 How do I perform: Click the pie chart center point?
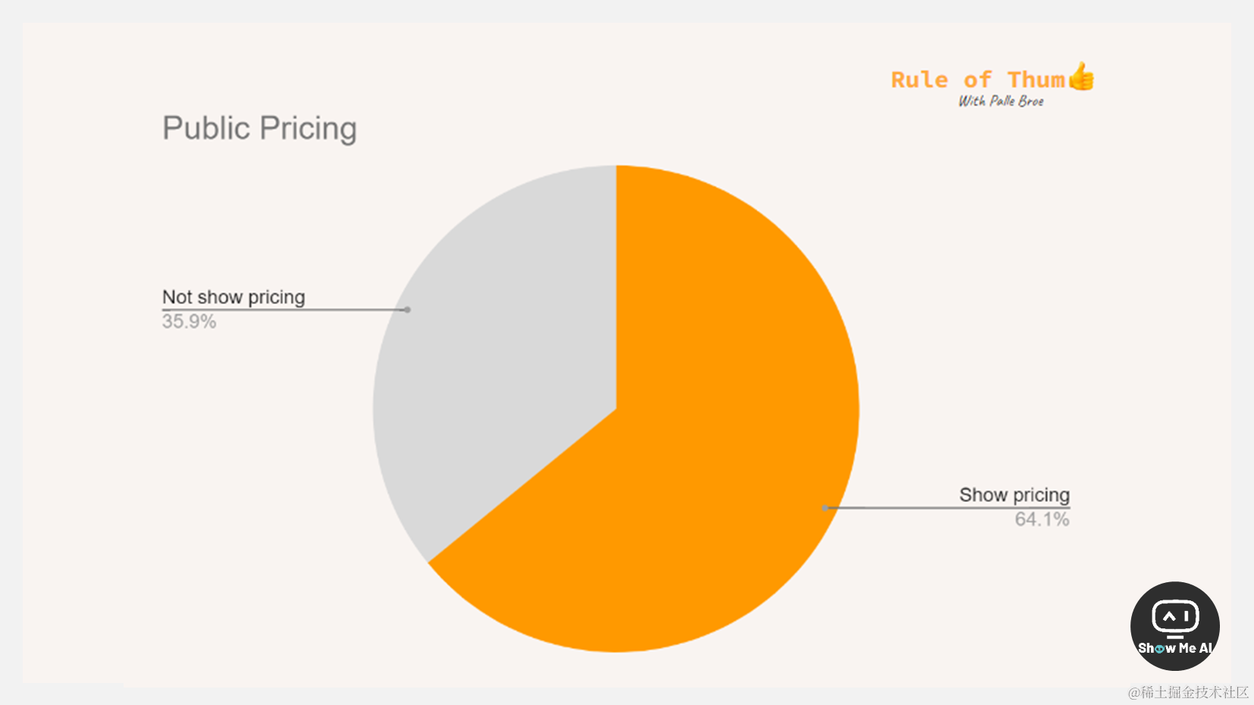[616, 409]
